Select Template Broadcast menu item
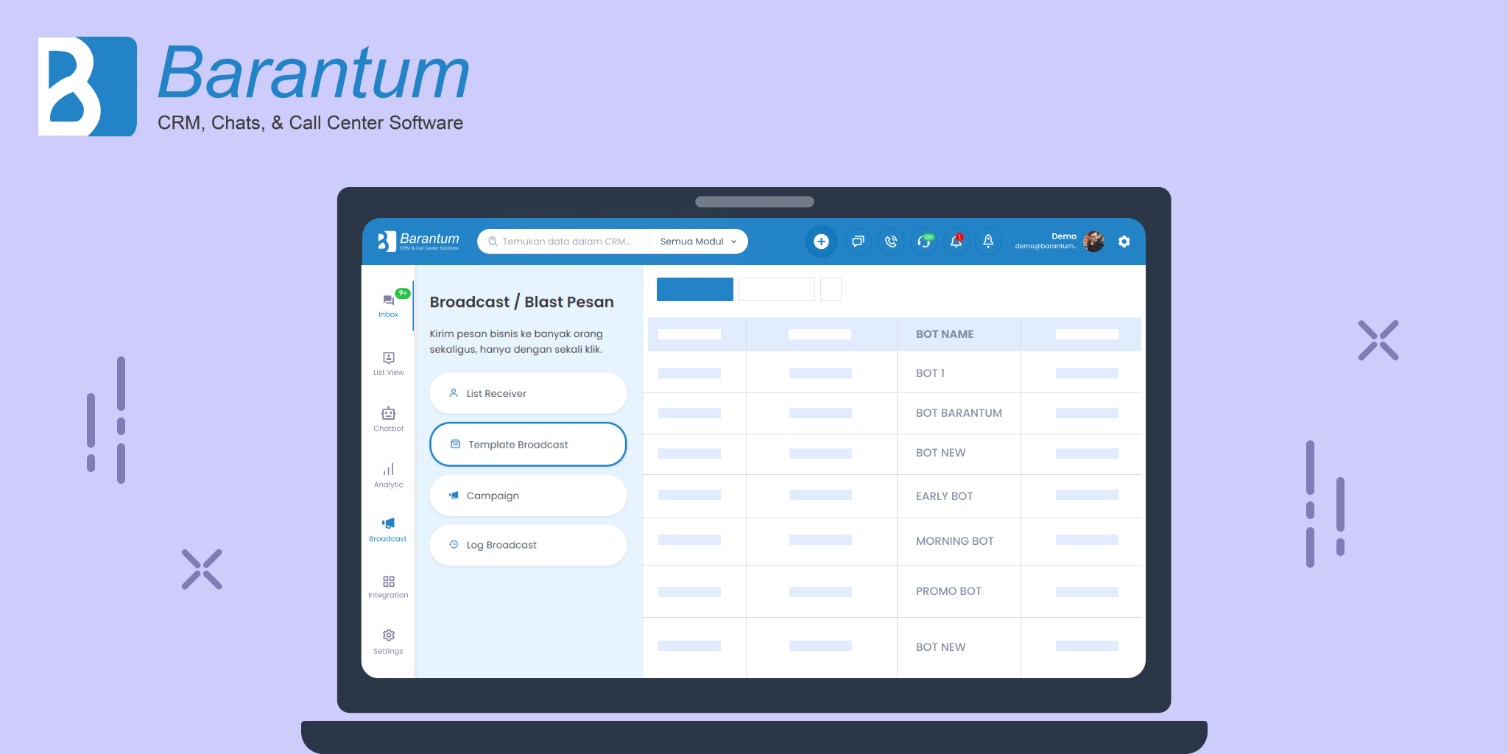The image size is (1508, 754). coord(528,444)
